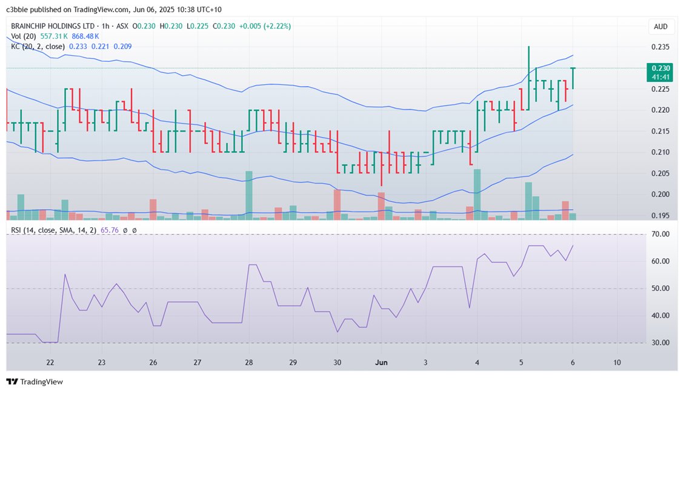Image resolution: width=698 pixels, height=494 pixels.
Task: Click the low value L0.225
Action: (x=197, y=26)
